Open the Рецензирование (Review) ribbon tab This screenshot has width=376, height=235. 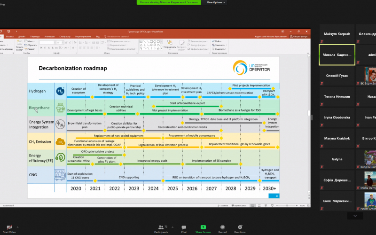83,37
